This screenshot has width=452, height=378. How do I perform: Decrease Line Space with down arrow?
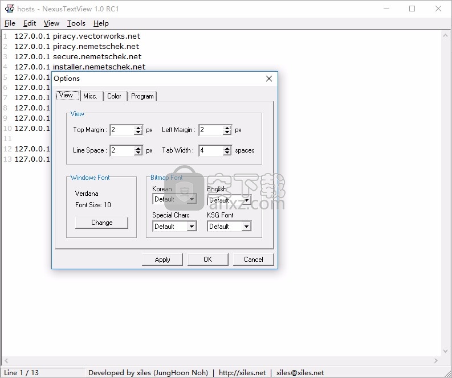[x=139, y=153]
